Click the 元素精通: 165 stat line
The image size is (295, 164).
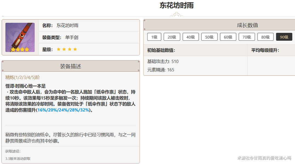tap(161, 70)
